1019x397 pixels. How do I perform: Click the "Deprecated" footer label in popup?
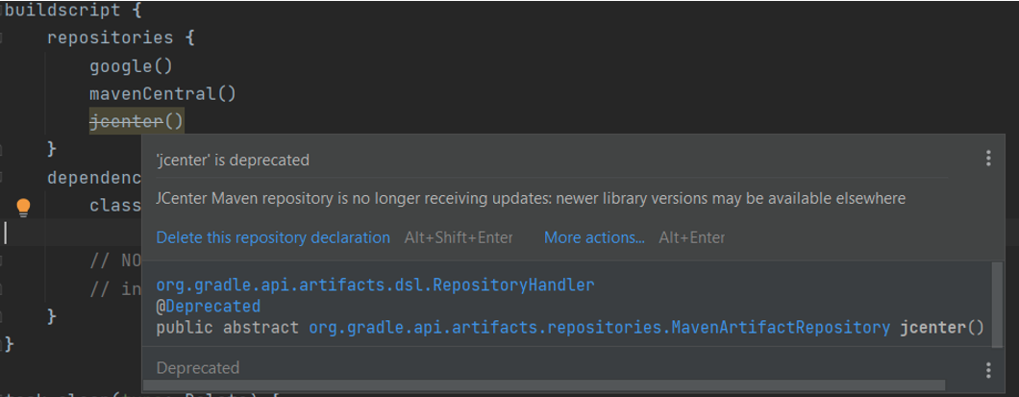pyautogui.click(x=198, y=368)
